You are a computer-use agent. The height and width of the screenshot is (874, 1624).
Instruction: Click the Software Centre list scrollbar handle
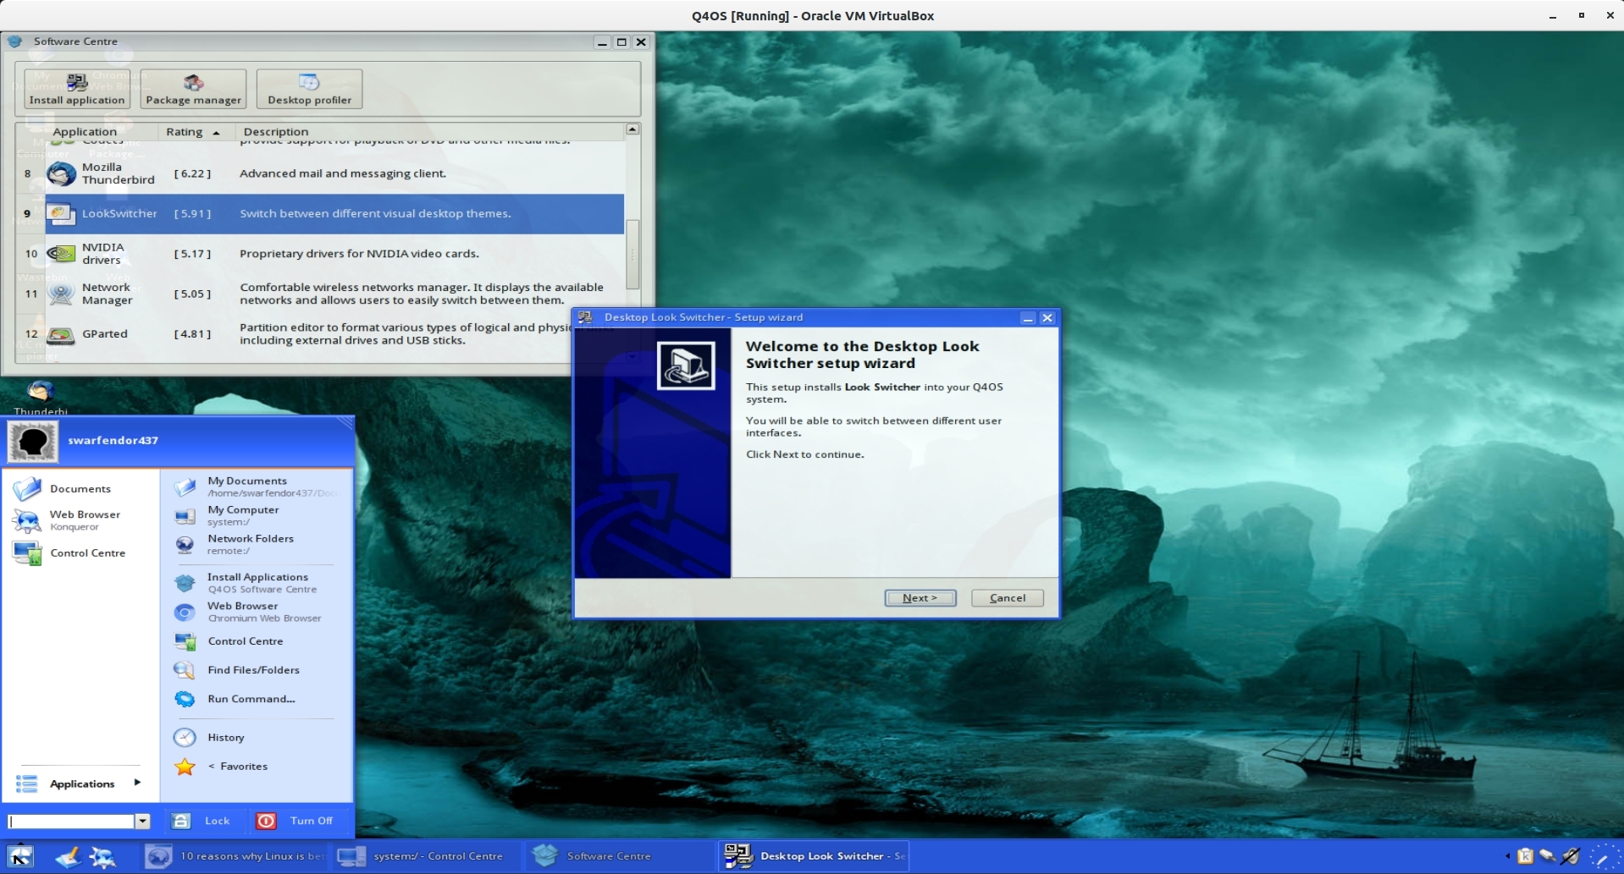(x=632, y=254)
